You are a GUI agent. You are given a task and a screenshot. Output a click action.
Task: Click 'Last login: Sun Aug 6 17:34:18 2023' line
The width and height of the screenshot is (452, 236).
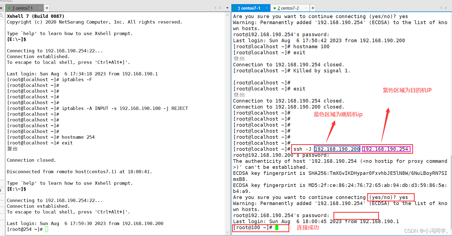[x=82, y=74]
